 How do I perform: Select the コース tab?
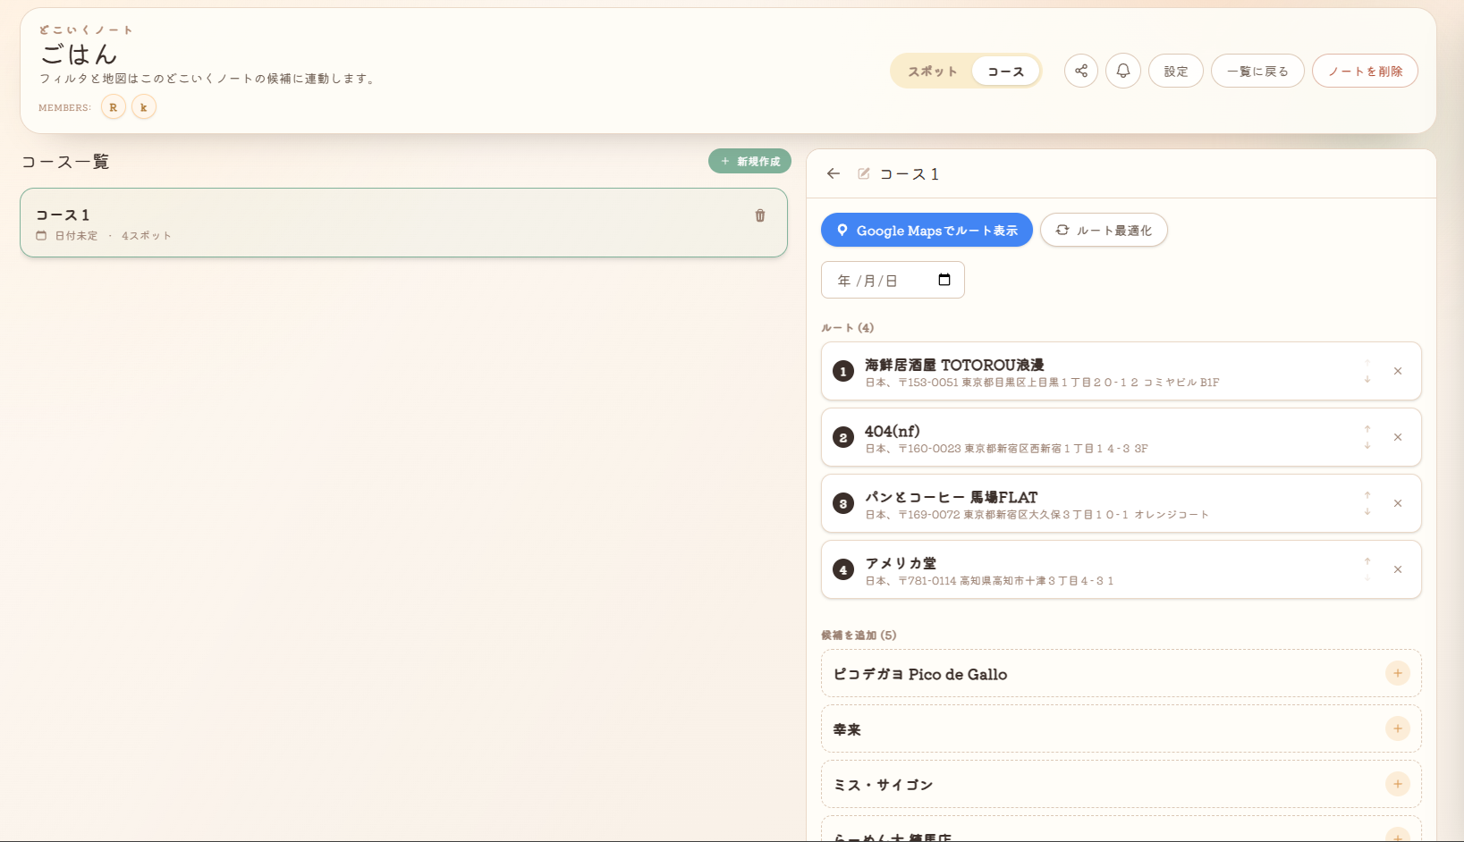[1005, 72]
